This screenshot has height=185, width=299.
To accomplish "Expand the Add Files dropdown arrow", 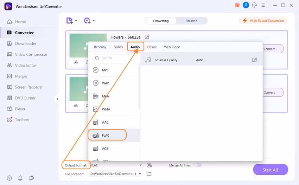I will (76, 21).
